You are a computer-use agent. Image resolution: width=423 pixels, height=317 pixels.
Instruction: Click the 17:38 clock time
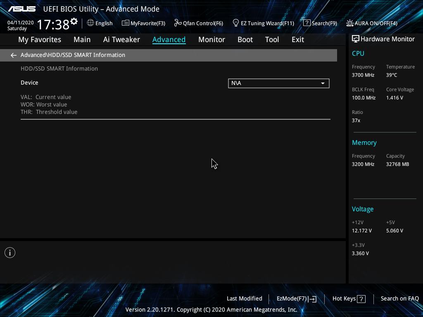click(53, 24)
